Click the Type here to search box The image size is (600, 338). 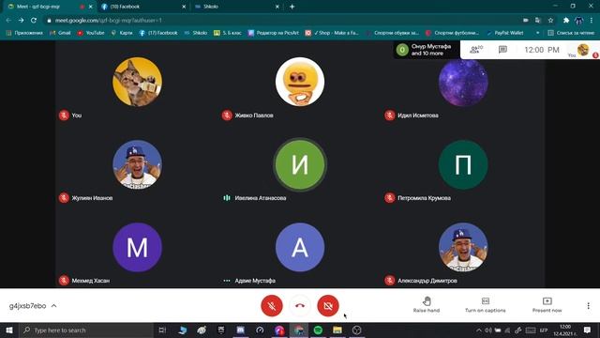click(x=86, y=330)
